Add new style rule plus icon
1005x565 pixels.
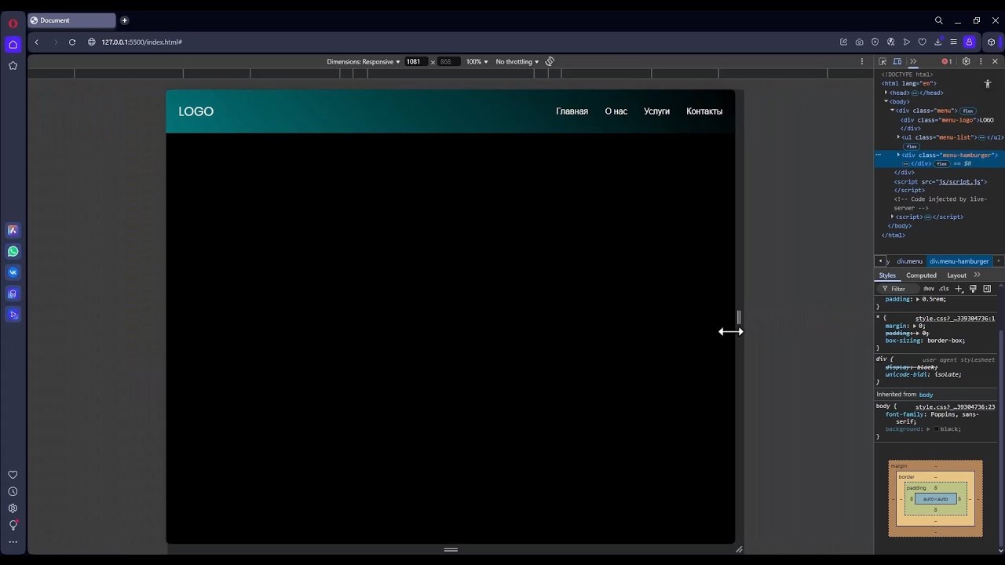[x=959, y=289]
